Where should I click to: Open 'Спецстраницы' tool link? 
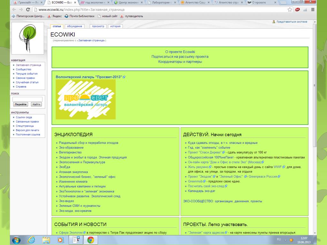(x=25, y=126)
